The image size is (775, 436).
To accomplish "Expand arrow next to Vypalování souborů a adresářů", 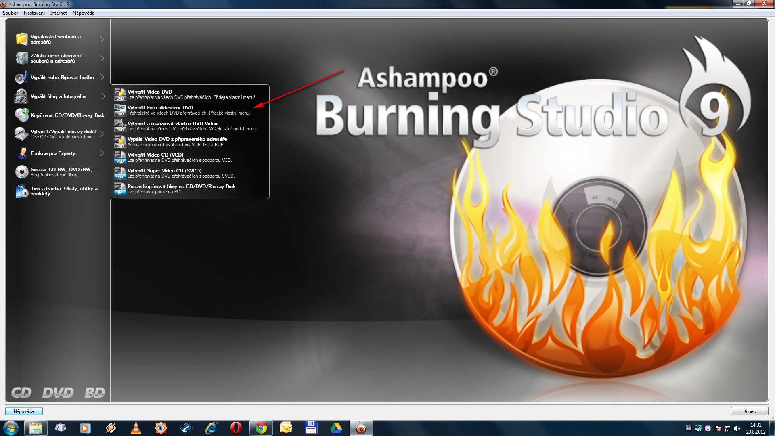I will pos(102,39).
